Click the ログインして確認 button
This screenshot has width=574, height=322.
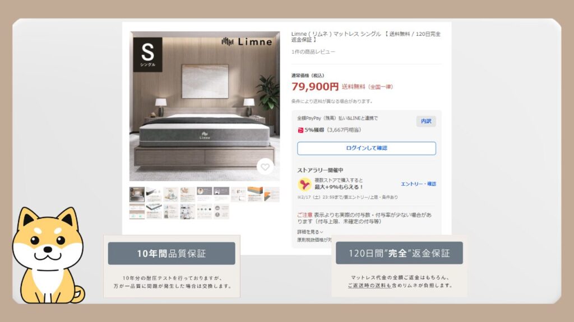[x=367, y=148]
